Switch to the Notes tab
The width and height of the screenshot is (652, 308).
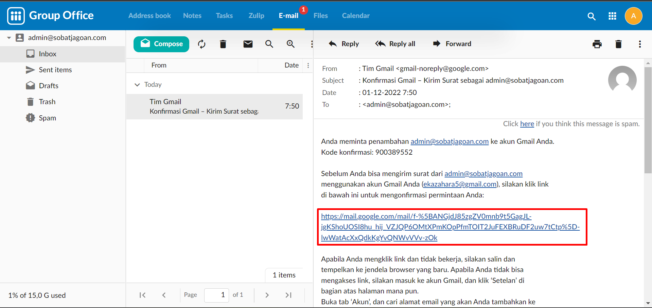(x=192, y=16)
